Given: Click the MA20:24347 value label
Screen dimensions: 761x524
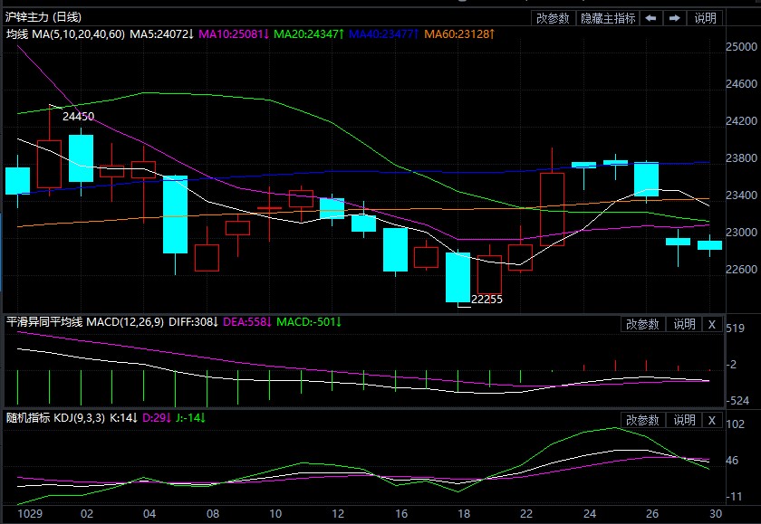Looking at the screenshot, I should 309,34.
